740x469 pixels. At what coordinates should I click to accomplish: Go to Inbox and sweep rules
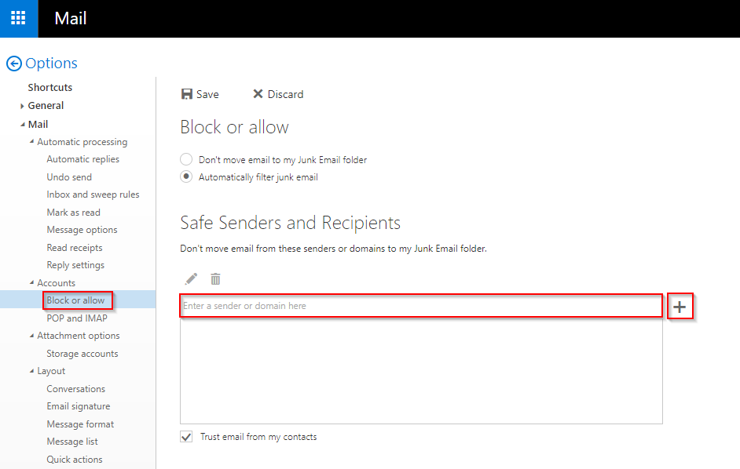pyautogui.click(x=93, y=195)
